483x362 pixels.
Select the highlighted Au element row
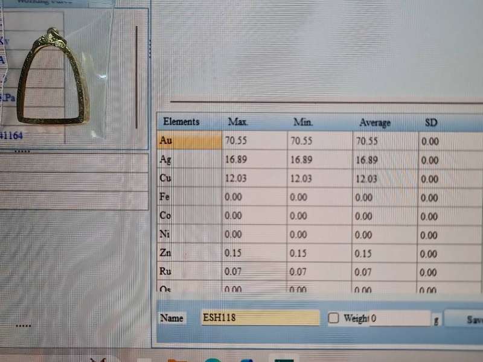point(189,141)
